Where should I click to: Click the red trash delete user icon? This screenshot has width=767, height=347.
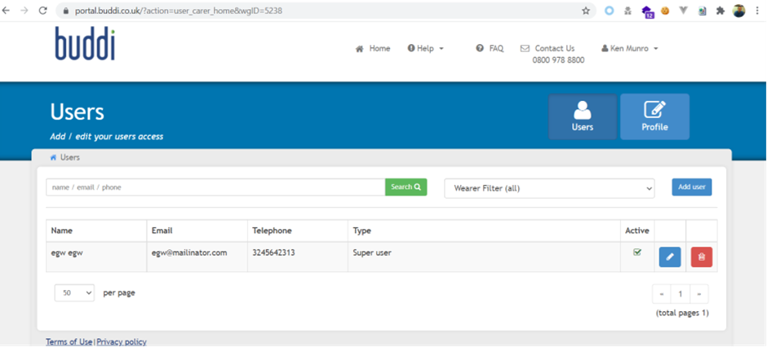click(701, 257)
